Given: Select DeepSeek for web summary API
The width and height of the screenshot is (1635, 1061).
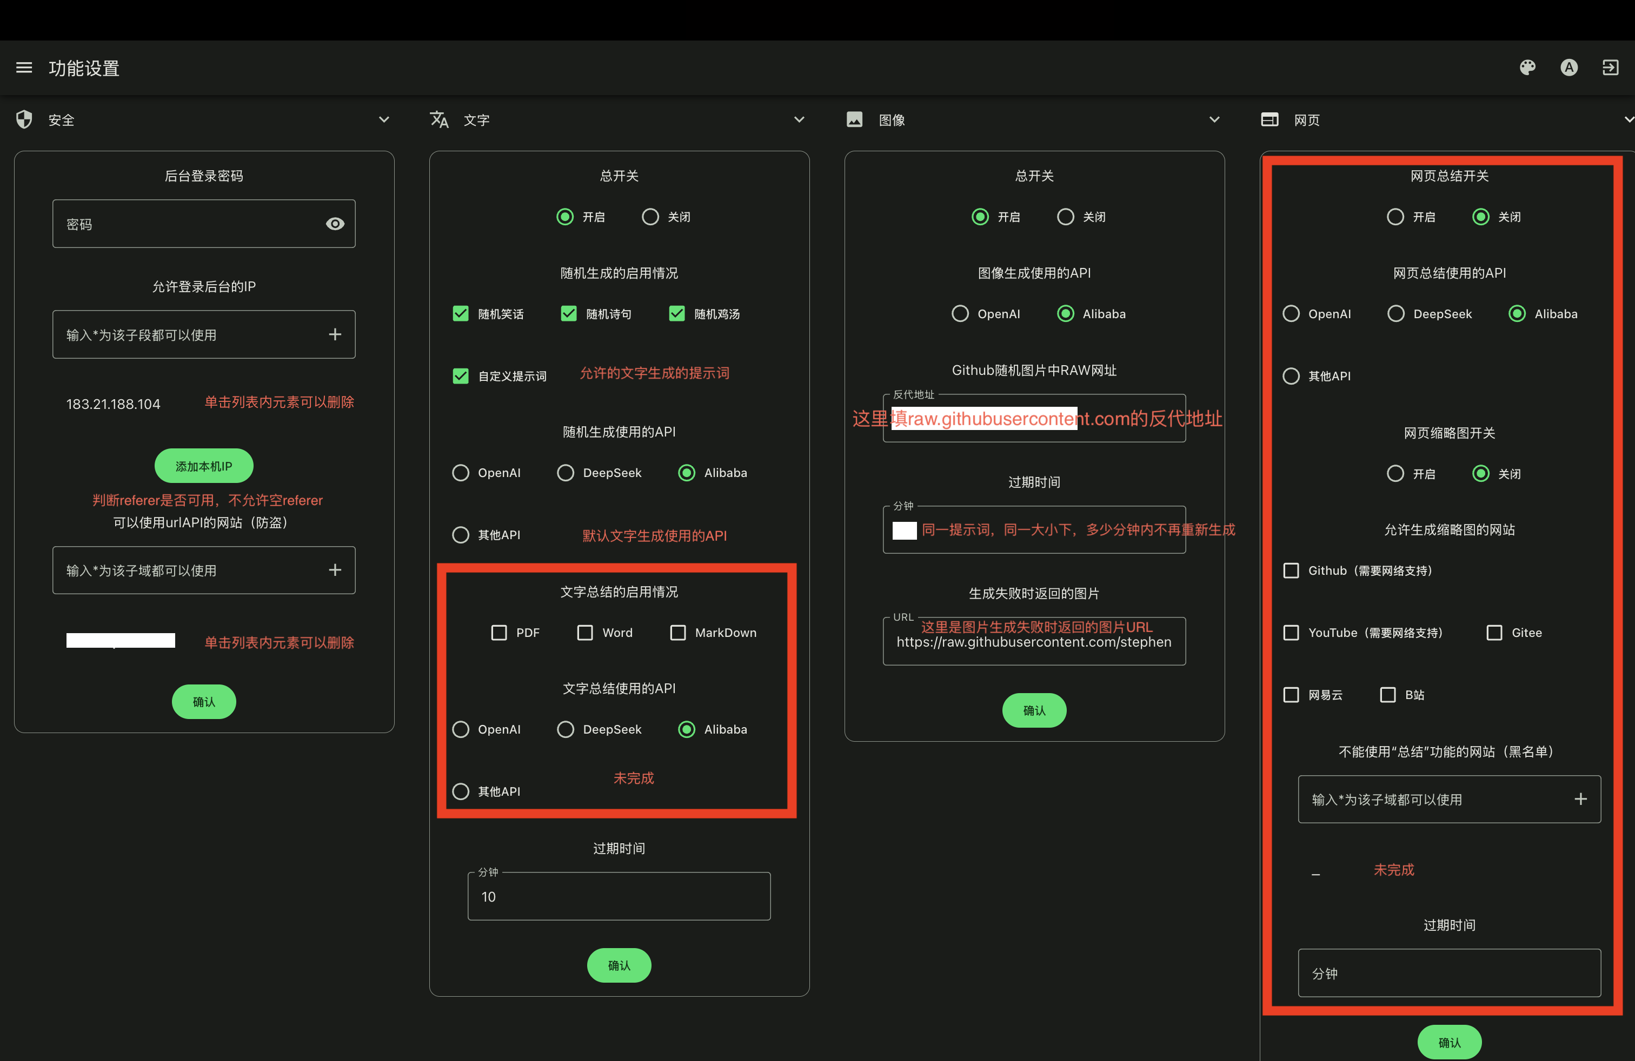Looking at the screenshot, I should [x=1395, y=314].
